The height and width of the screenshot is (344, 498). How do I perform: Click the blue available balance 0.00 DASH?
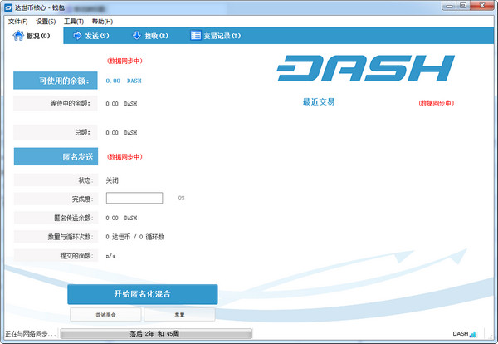pos(124,81)
